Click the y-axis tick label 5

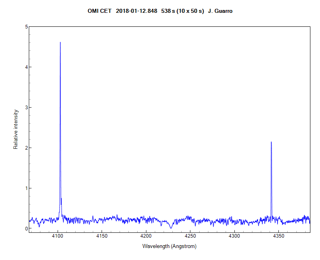tap(26, 27)
